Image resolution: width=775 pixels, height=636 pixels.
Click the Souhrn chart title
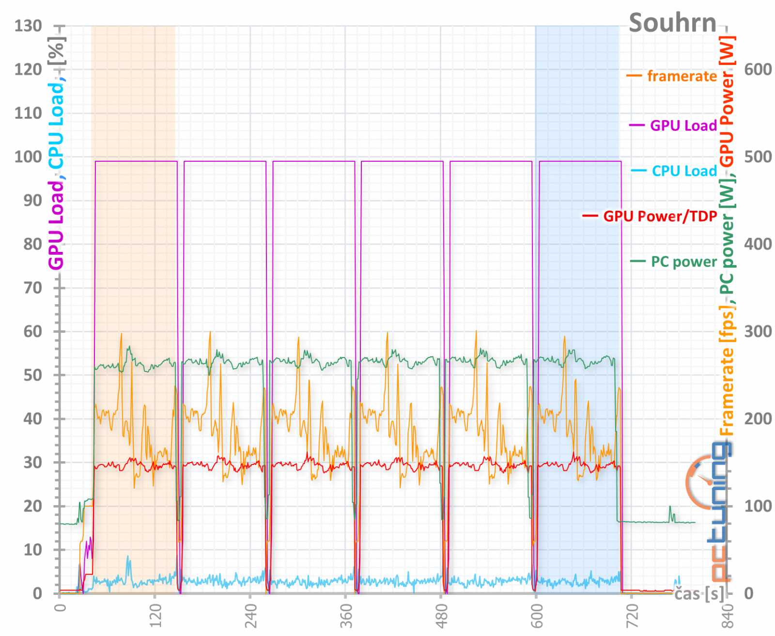672,23
